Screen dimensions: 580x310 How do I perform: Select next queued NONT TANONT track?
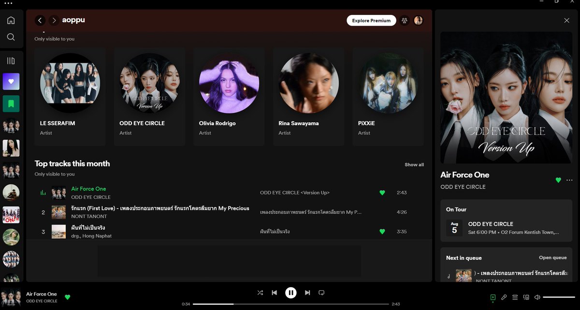tap(506, 276)
